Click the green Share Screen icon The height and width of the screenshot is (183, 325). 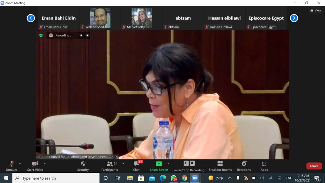click(x=159, y=164)
